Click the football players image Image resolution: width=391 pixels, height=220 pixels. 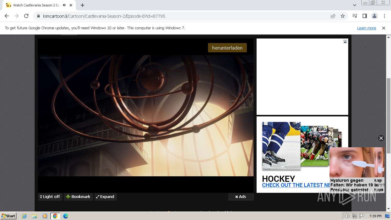(315, 146)
